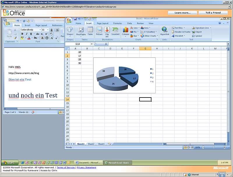Open Terms of Service link
The width and height of the screenshot is (233, 177).
pyautogui.click(x=66, y=167)
